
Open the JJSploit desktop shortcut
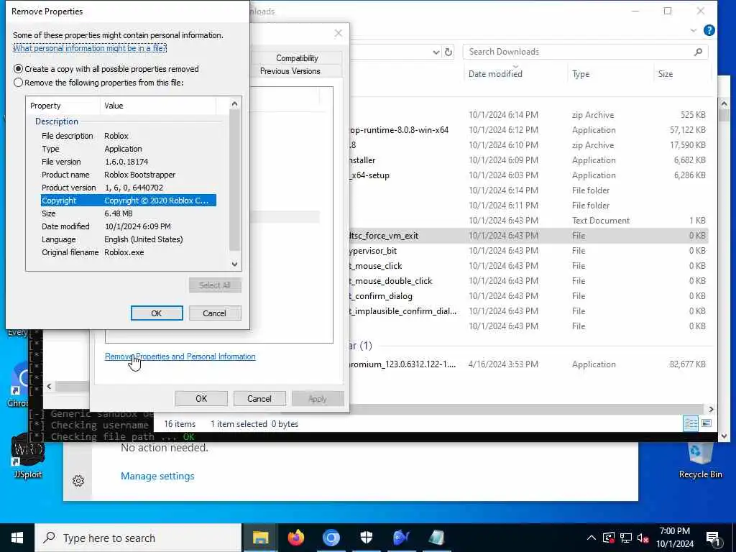coord(27,455)
